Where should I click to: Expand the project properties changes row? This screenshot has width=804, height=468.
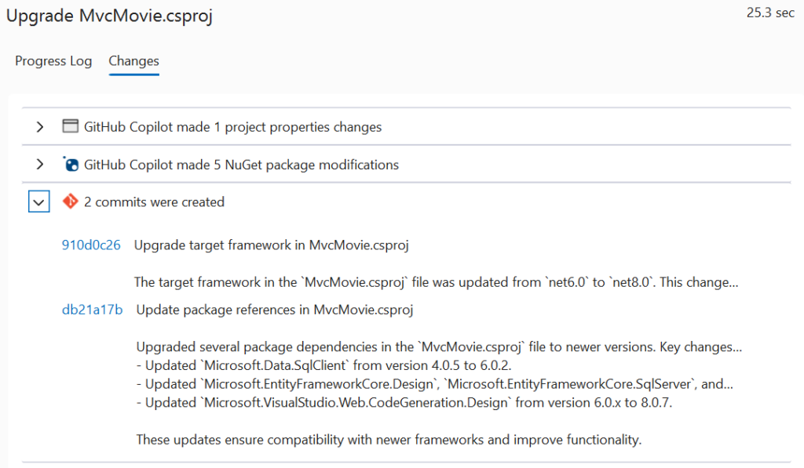coord(38,127)
